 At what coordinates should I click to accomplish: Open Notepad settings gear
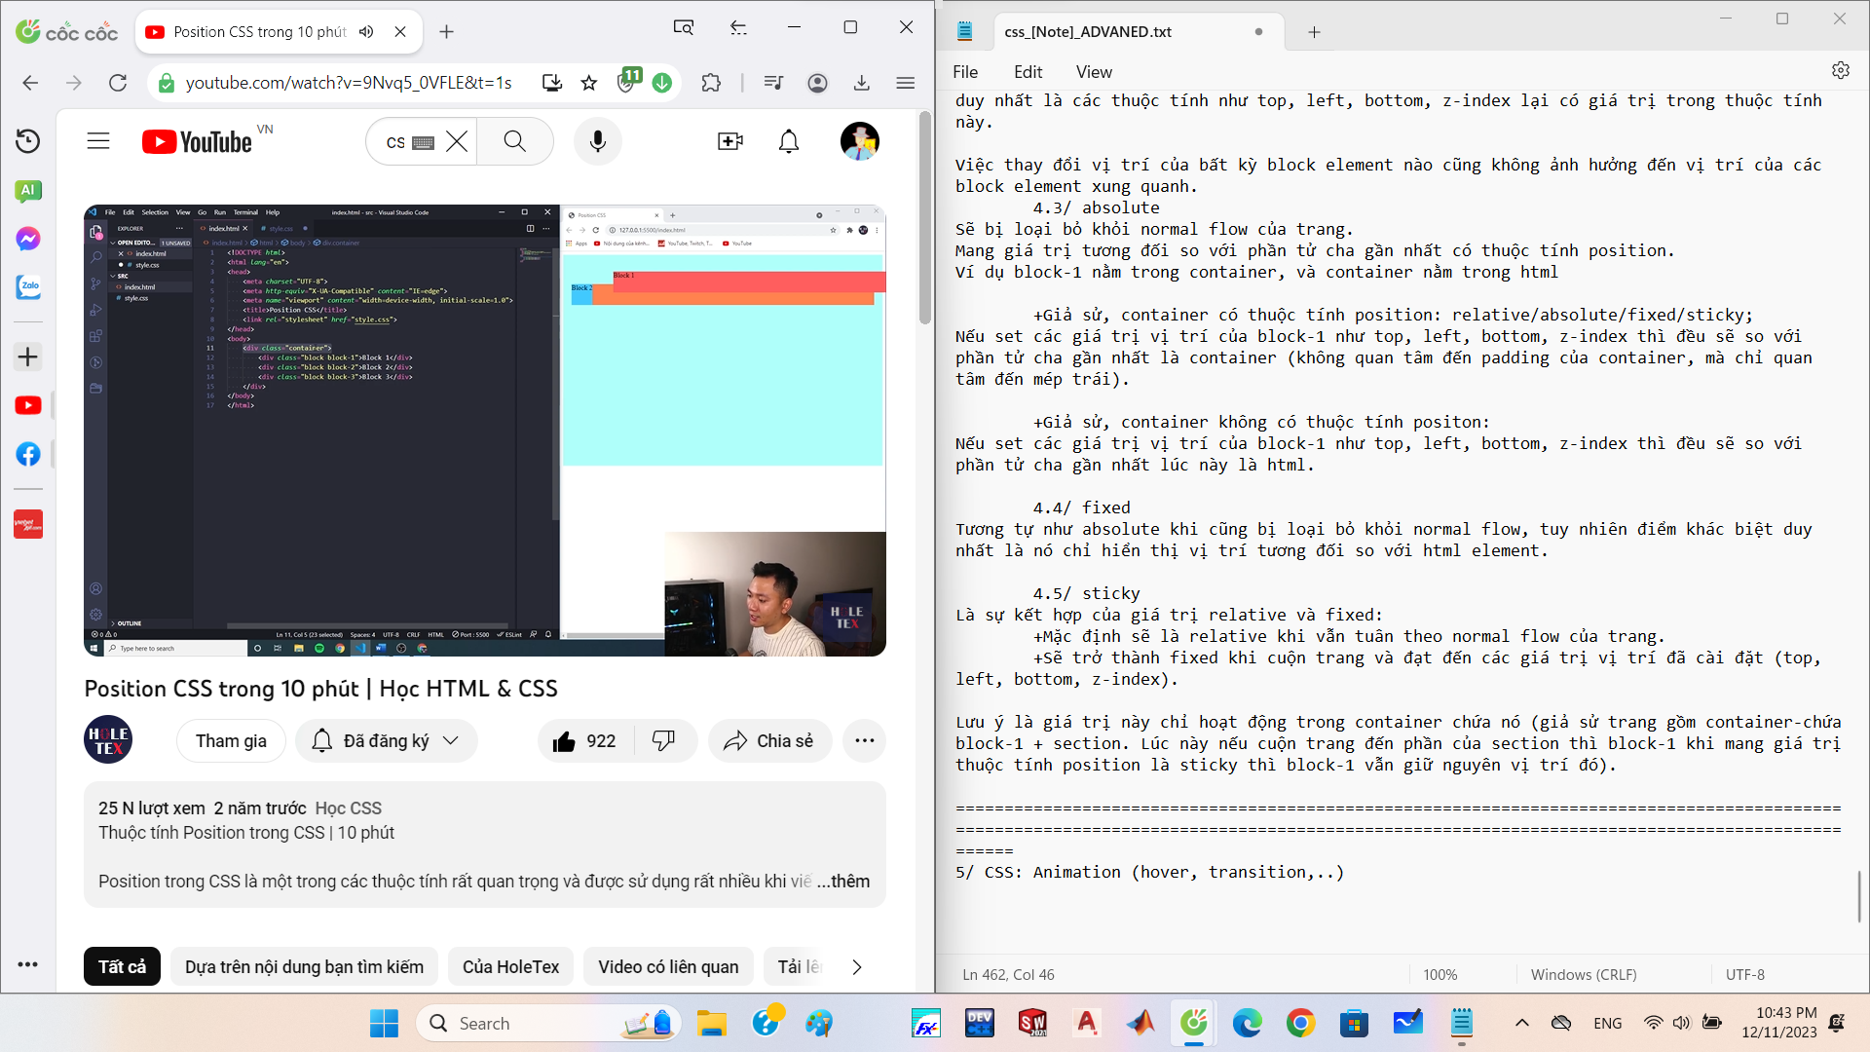click(x=1840, y=71)
